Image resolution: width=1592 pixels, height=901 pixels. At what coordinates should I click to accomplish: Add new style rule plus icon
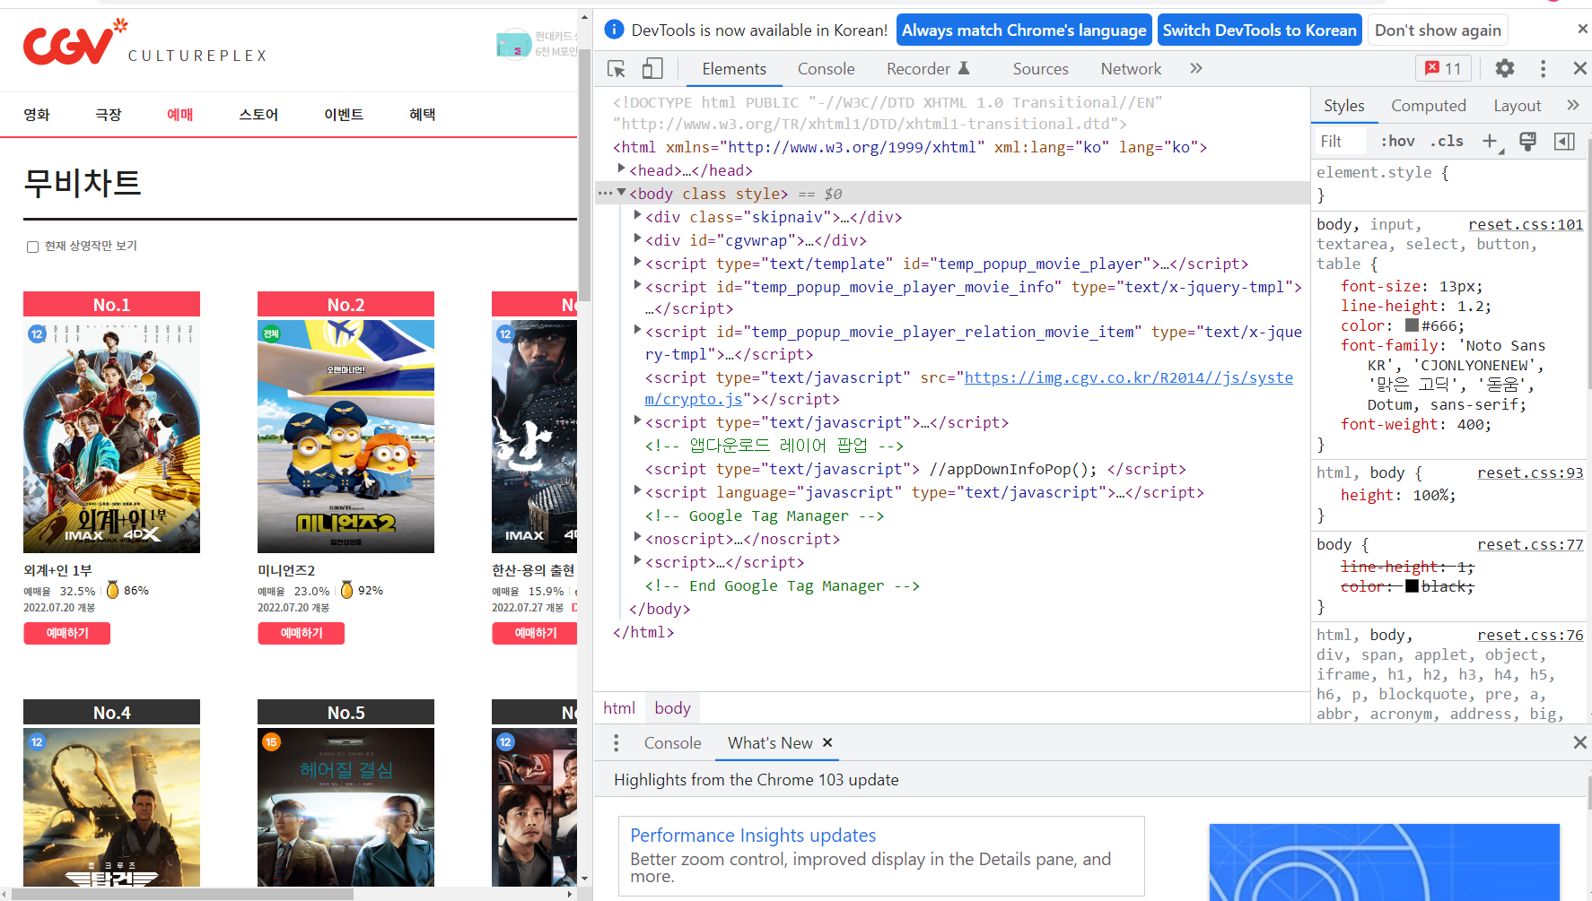tap(1490, 141)
